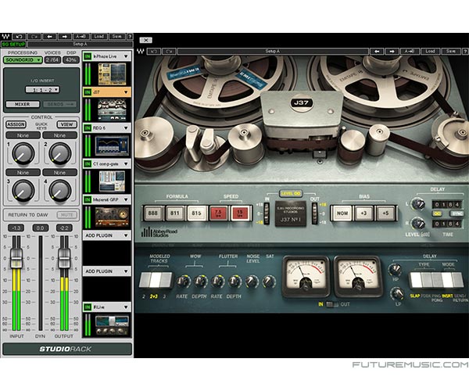Click A→B compare in StudioRack toolbar
The image size is (469, 391).
tap(81, 37)
